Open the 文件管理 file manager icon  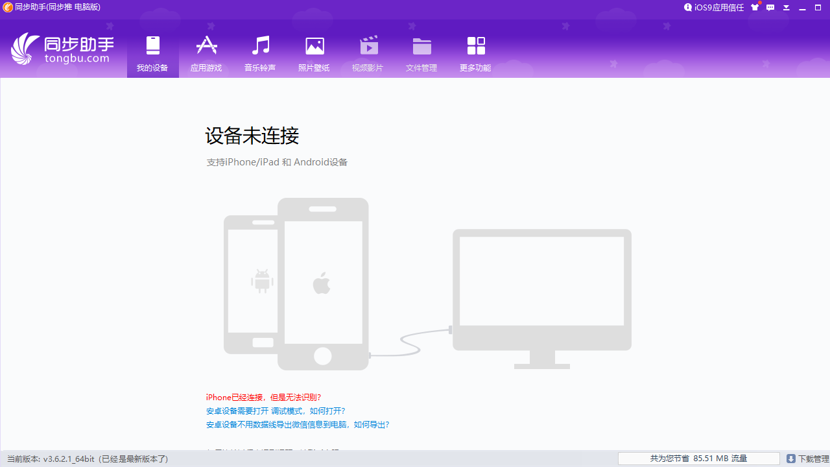(421, 45)
